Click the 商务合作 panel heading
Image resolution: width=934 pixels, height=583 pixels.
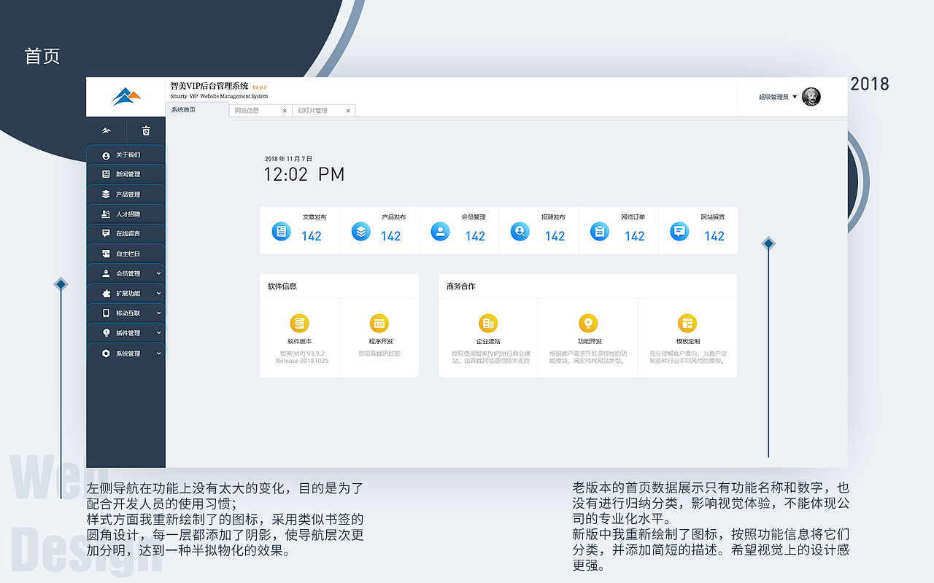(x=461, y=286)
